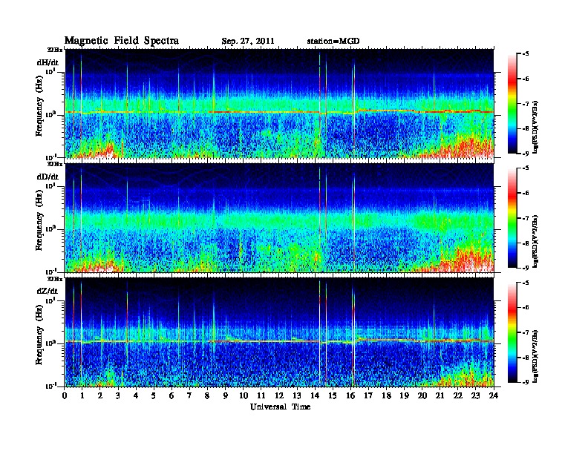This screenshot has width=588, height=454.
Task: Click the -9 value on dZ/dt color scale
Action: pyautogui.click(x=526, y=383)
